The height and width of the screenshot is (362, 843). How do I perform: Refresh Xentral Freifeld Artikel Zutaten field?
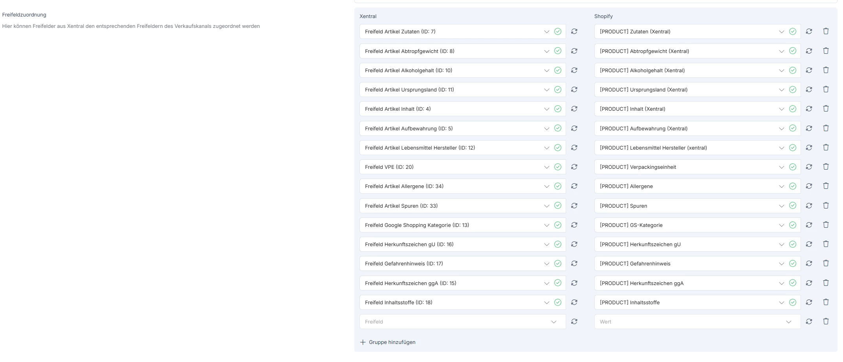574,31
